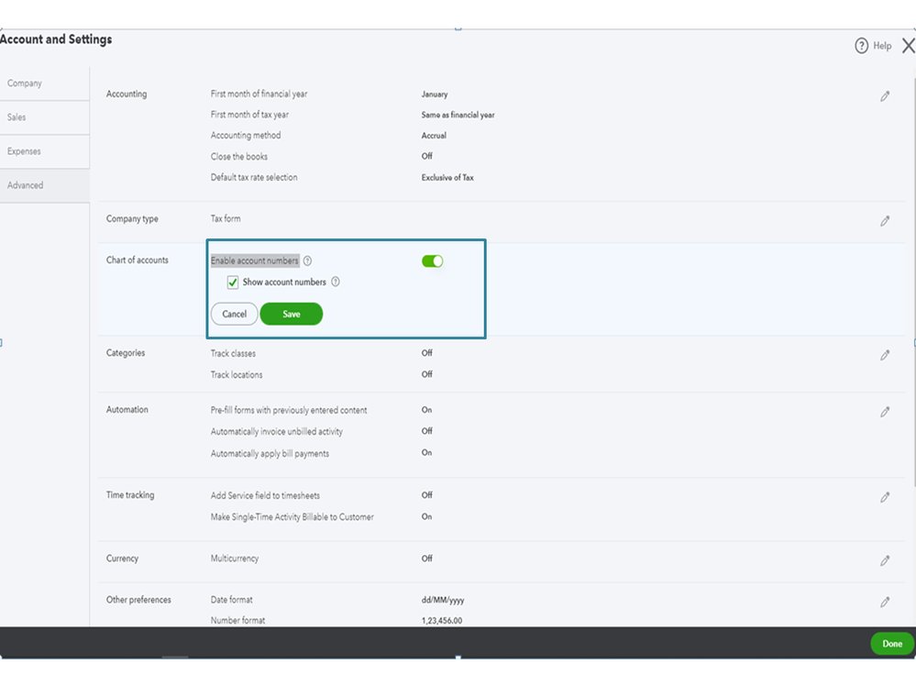Switch to the Company tab
This screenshot has height=687, width=916.
[x=26, y=83]
